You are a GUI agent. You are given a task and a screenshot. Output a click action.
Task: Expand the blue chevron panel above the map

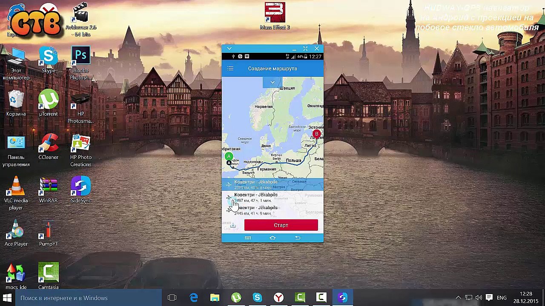point(272,82)
